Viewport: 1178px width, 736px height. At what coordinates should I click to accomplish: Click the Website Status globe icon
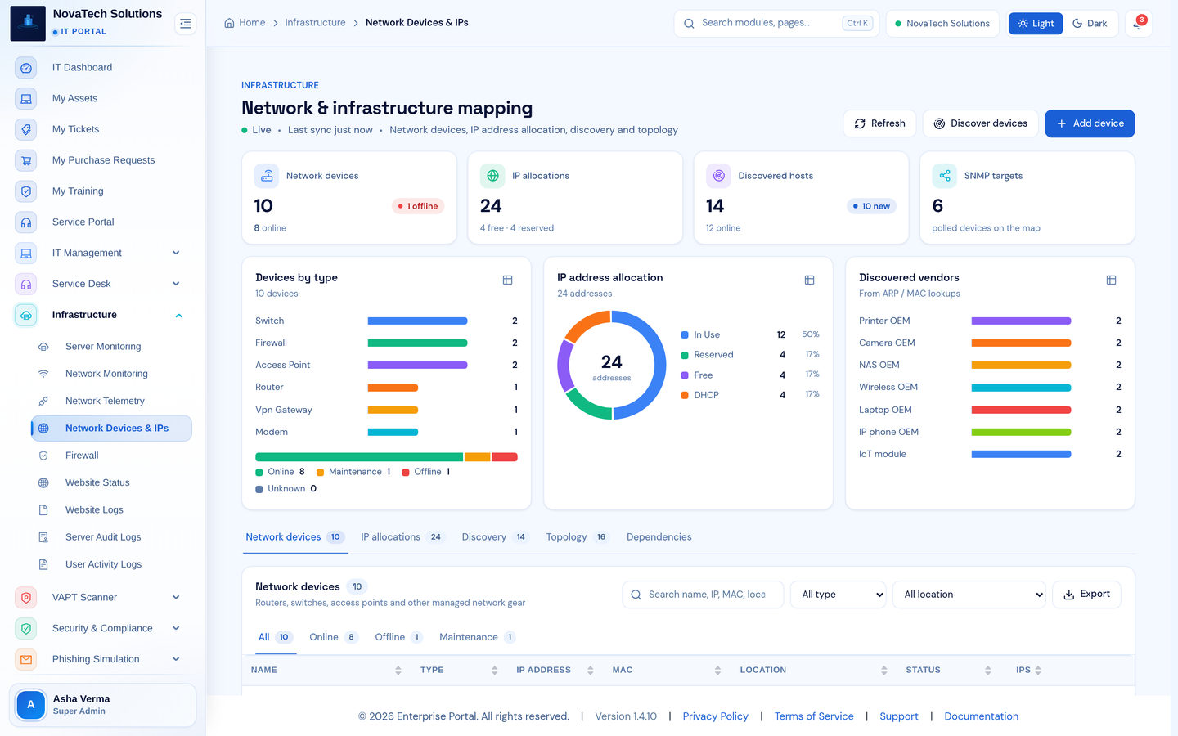(43, 483)
